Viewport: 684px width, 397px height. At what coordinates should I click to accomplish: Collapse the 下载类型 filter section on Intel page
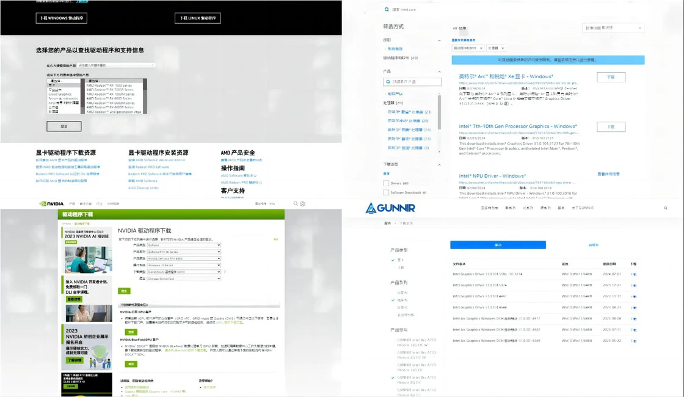[439, 165]
